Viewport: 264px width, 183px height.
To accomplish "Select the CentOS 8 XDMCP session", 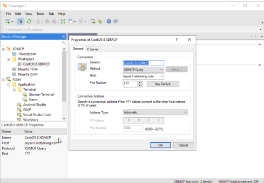I will tap(36, 64).
